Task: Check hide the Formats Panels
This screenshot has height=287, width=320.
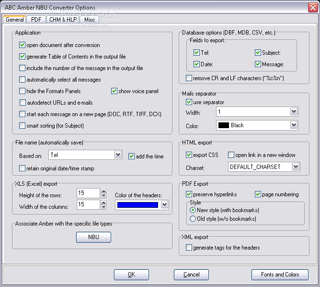Action: click(x=22, y=91)
